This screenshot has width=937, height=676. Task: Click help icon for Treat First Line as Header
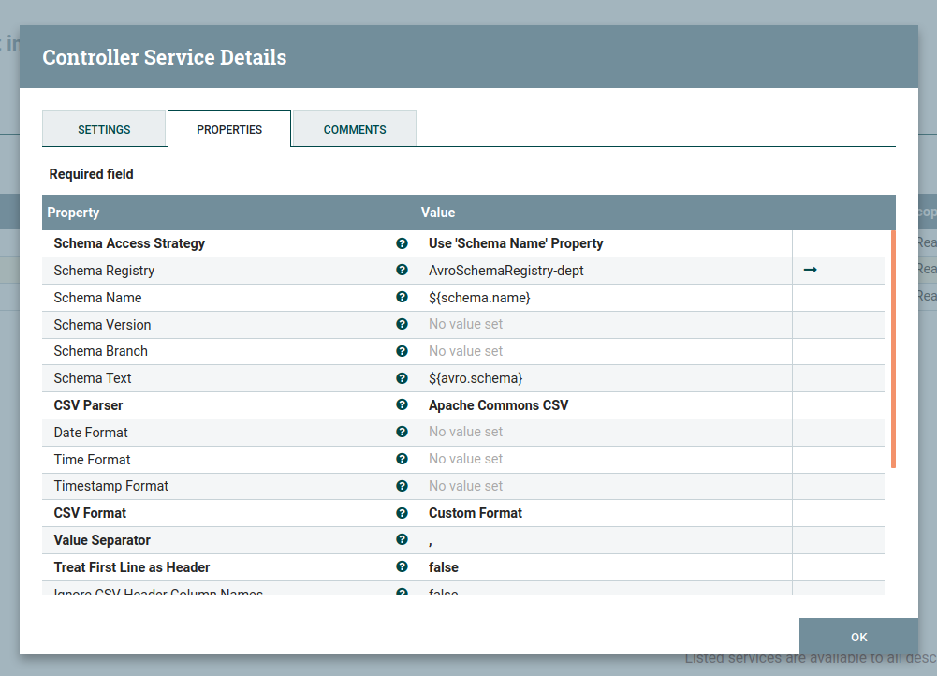click(402, 567)
